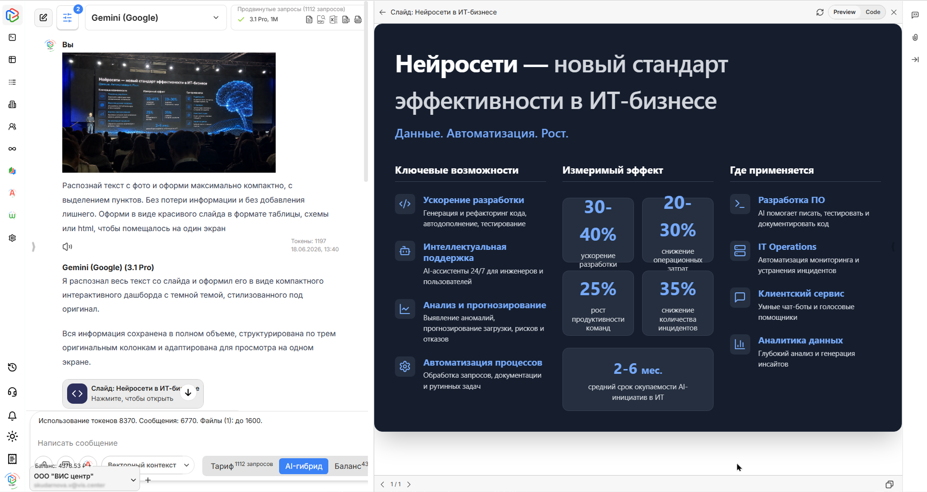Open the attachments paperclip in right rail
Image resolution: width=927 pixels, height=492 pixels.
(x=915, y=37)
